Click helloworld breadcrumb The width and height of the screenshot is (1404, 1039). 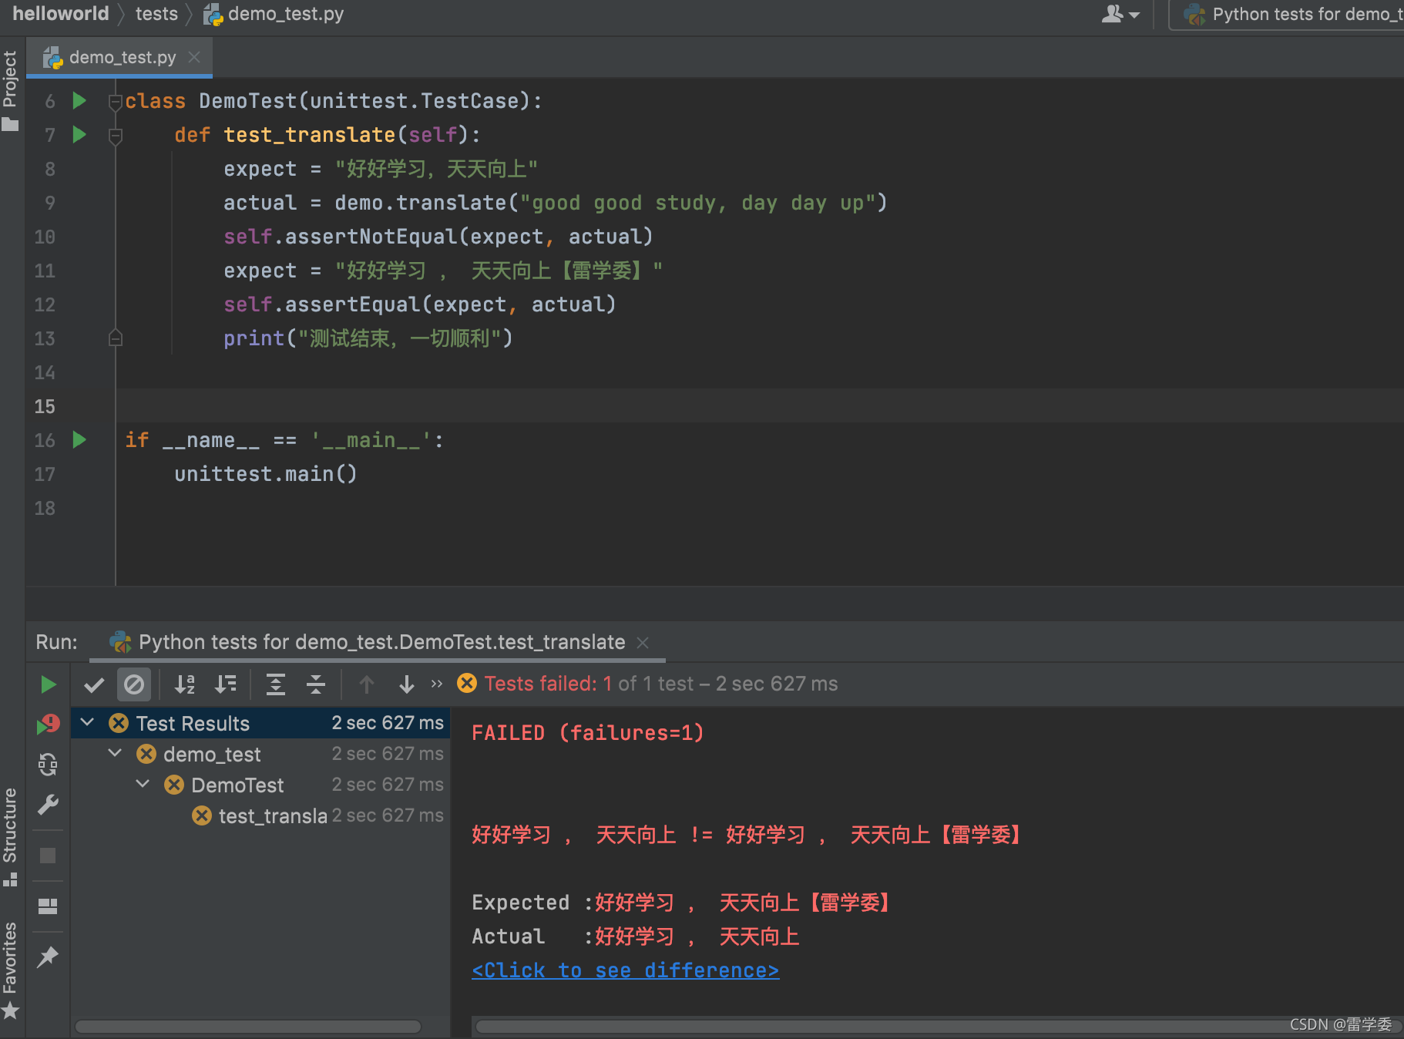click(61, 14)
